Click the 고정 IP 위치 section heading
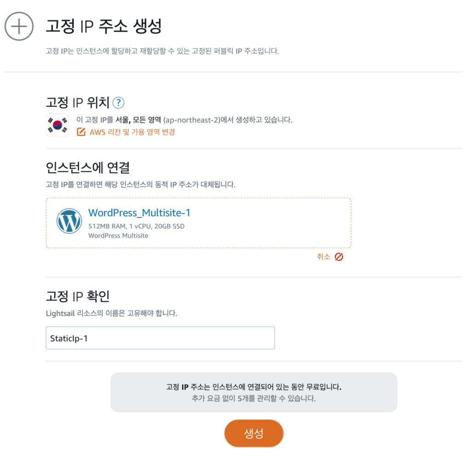Screen dimensions: 471x457 [77, 103]
